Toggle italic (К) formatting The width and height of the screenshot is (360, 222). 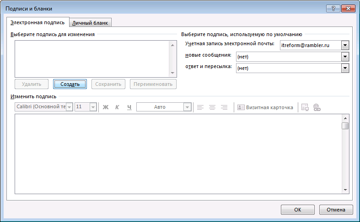(117, 107)
